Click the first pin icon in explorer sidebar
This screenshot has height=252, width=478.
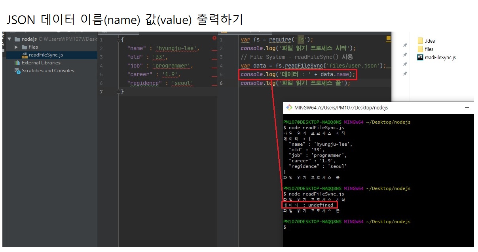point(405,45)
